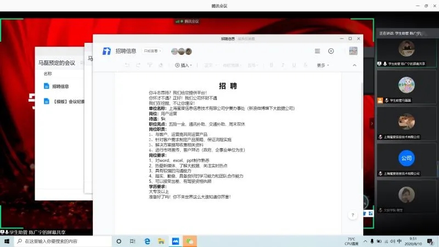Select the 公司 participant video tile
The width and height of the screenshot is (439, 247).
point(406,158)
